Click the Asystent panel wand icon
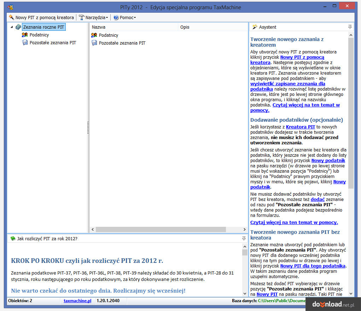 tap(255, 27)
